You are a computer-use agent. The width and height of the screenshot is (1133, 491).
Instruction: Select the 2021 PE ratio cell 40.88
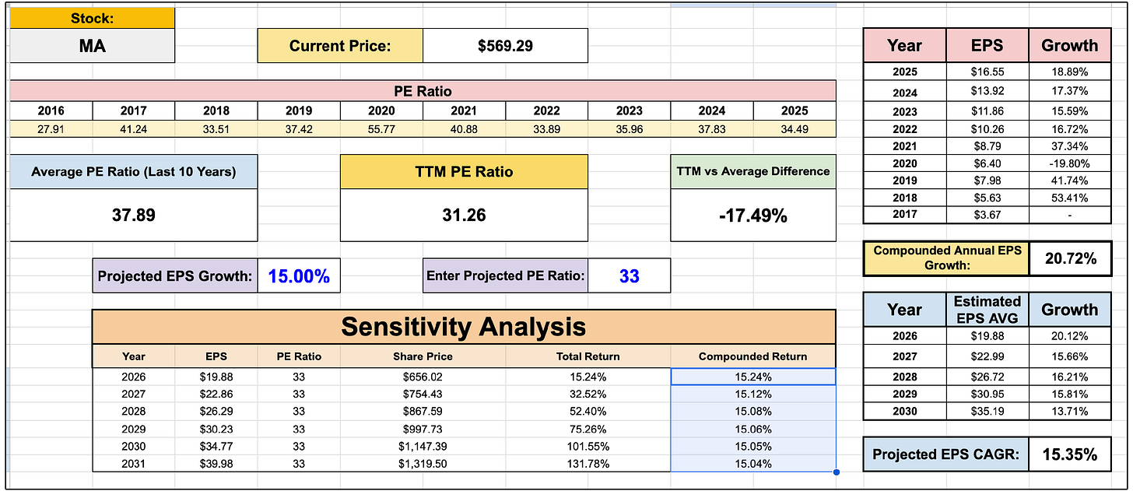click(464, 128)
